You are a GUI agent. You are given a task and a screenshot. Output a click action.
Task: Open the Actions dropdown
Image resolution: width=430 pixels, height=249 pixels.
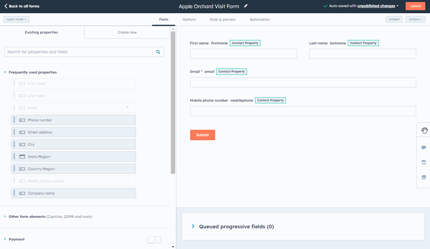point(415,19)
